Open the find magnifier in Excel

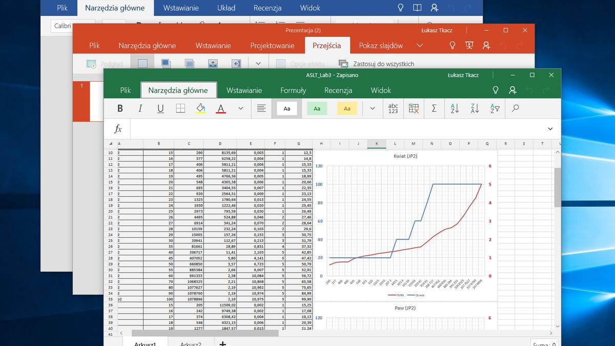point(516,108)
